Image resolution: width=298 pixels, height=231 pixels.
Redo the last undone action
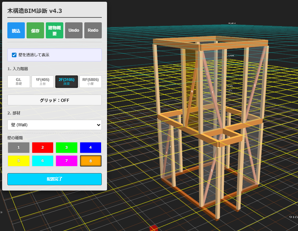[93, 30]
